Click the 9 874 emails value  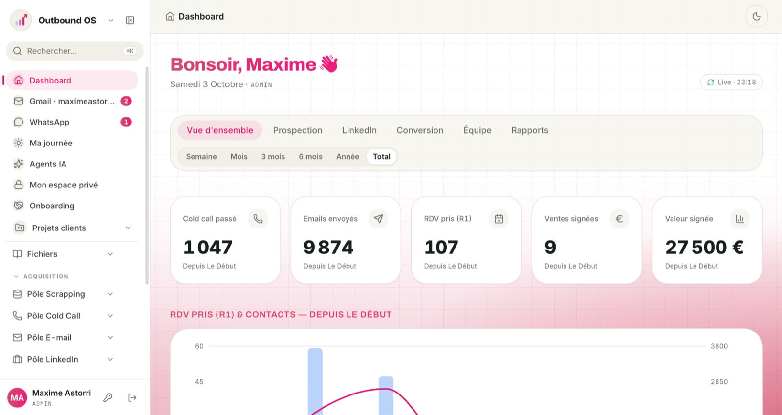[x=328, y=248]
